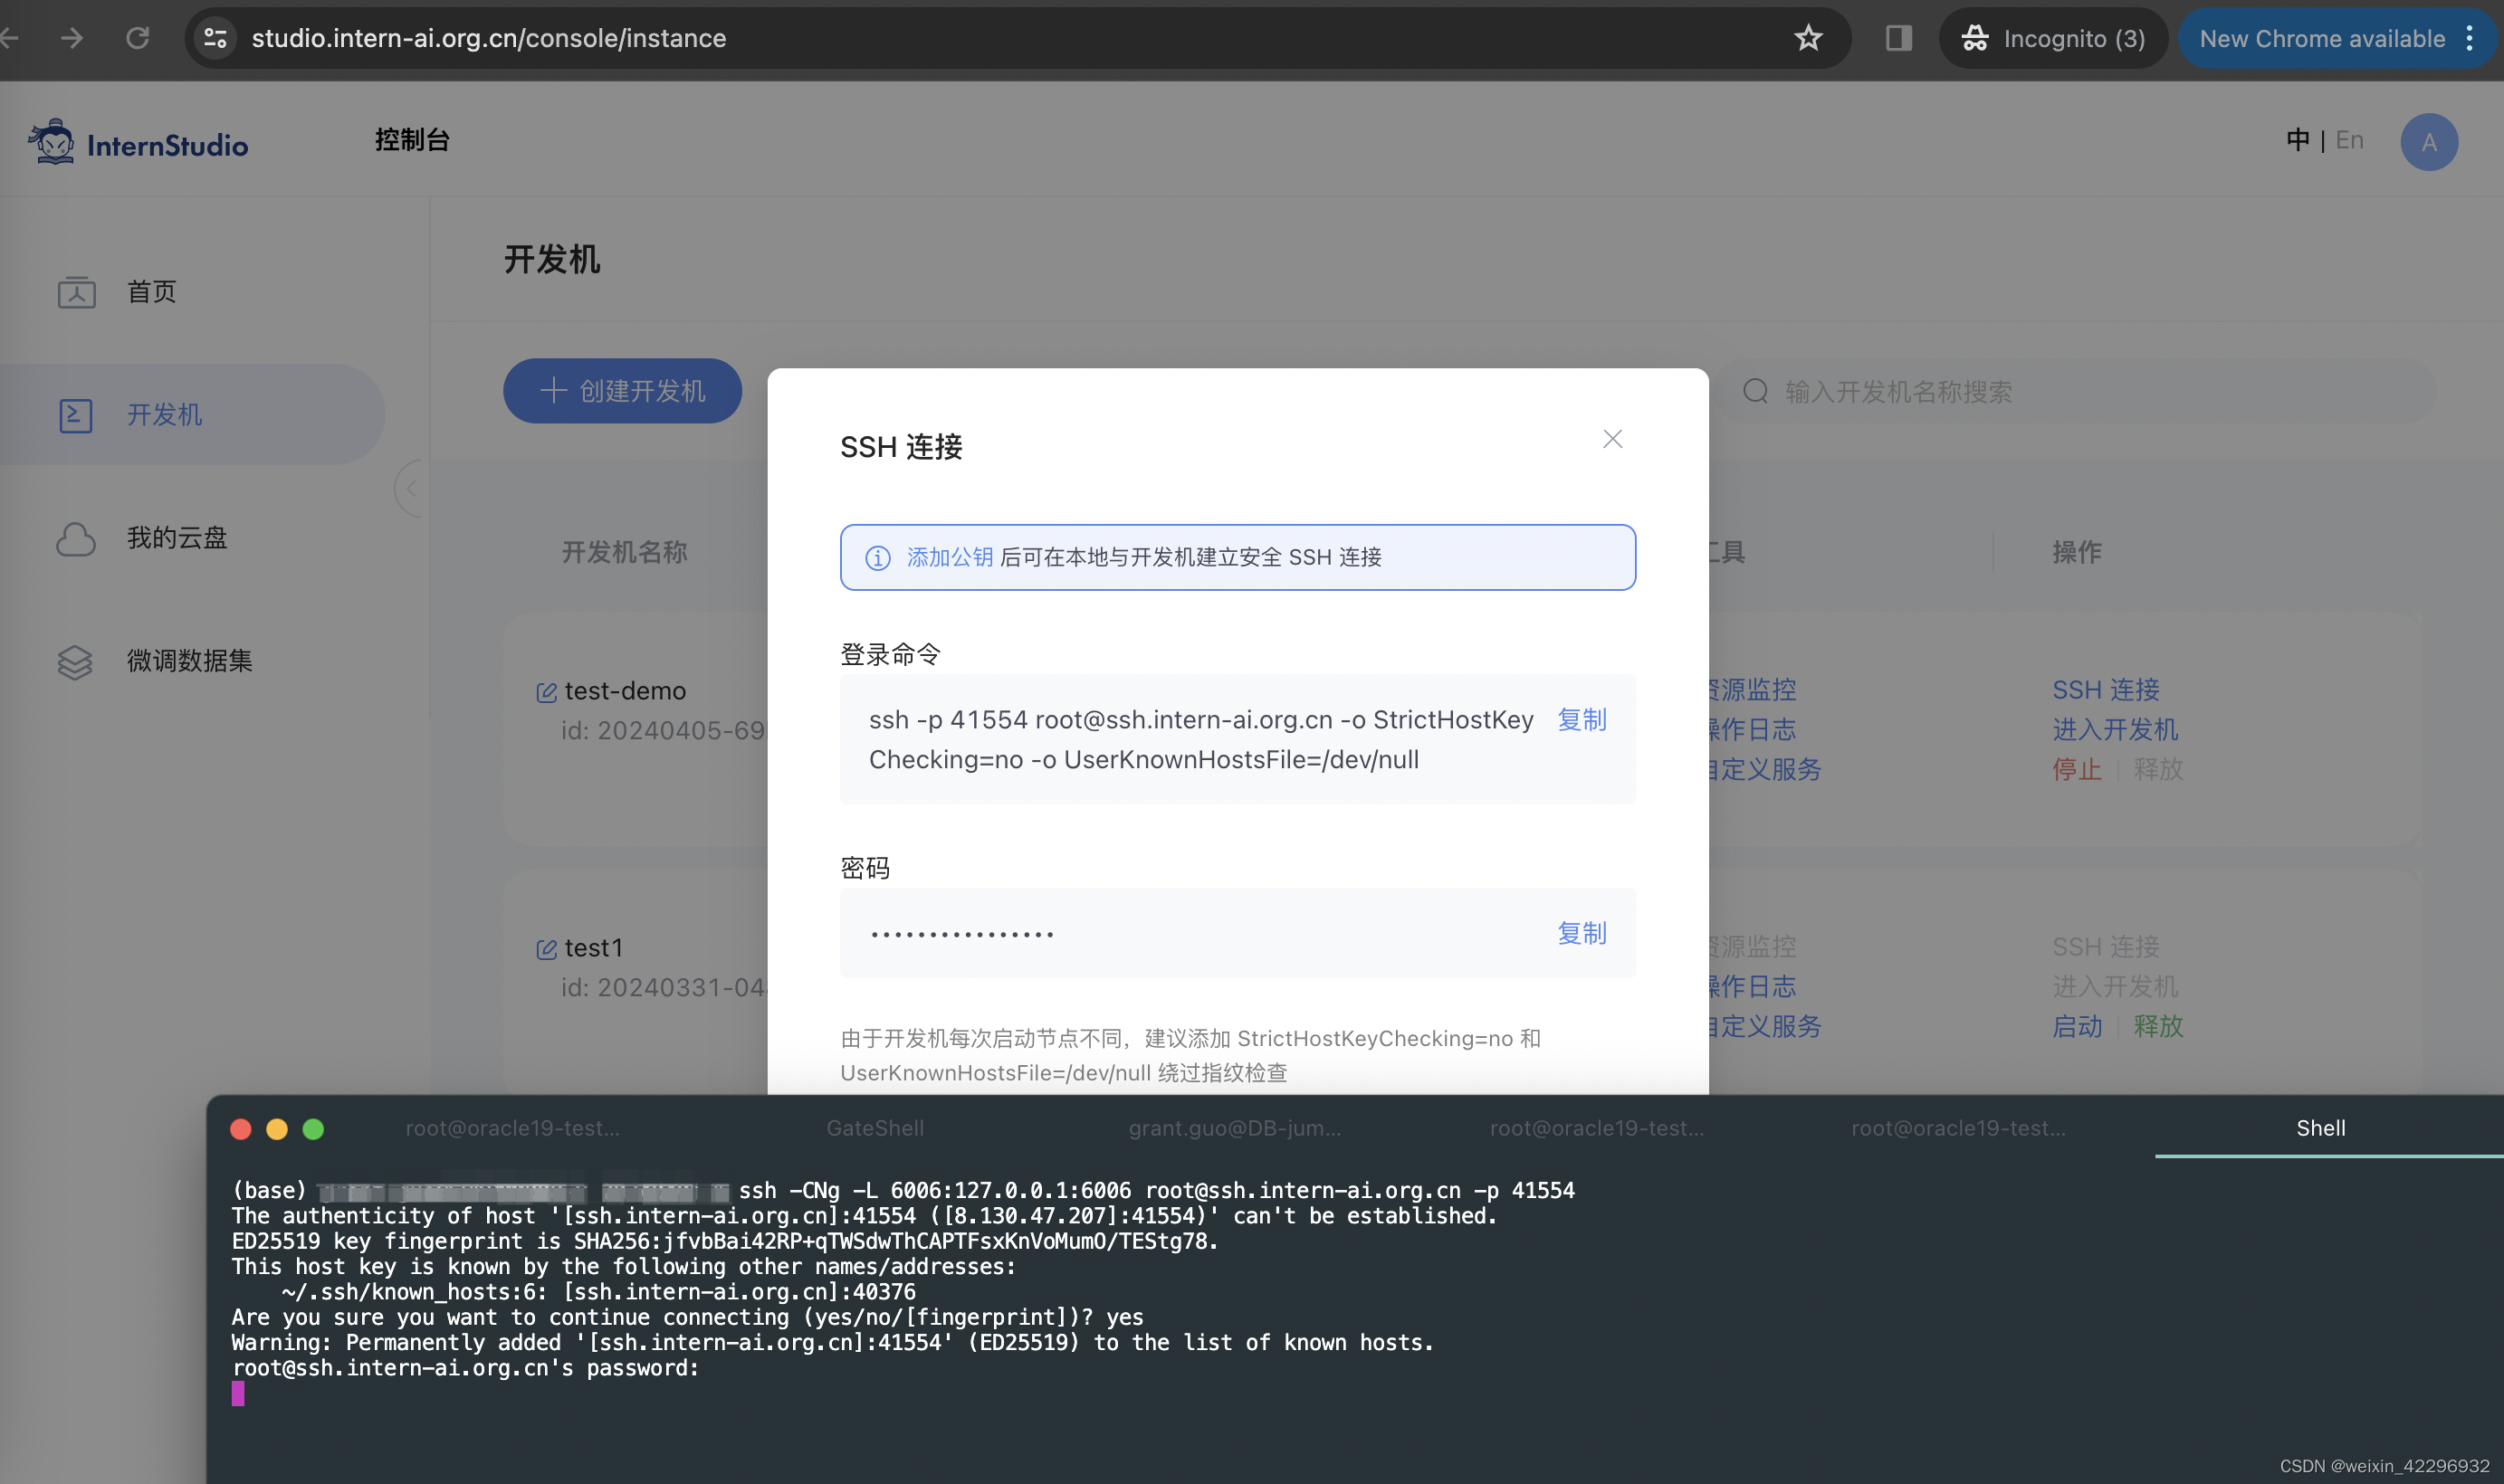Open 我的云盘 cloud drive icon
The width and height of the screenshot is (2504, 1484).
tap(76, 539)
